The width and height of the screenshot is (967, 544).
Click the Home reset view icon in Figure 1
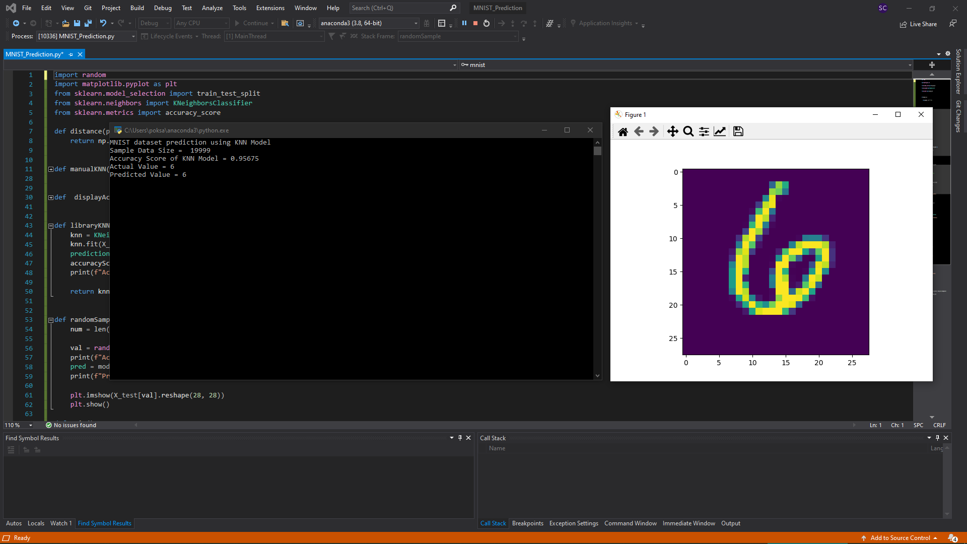623,131
